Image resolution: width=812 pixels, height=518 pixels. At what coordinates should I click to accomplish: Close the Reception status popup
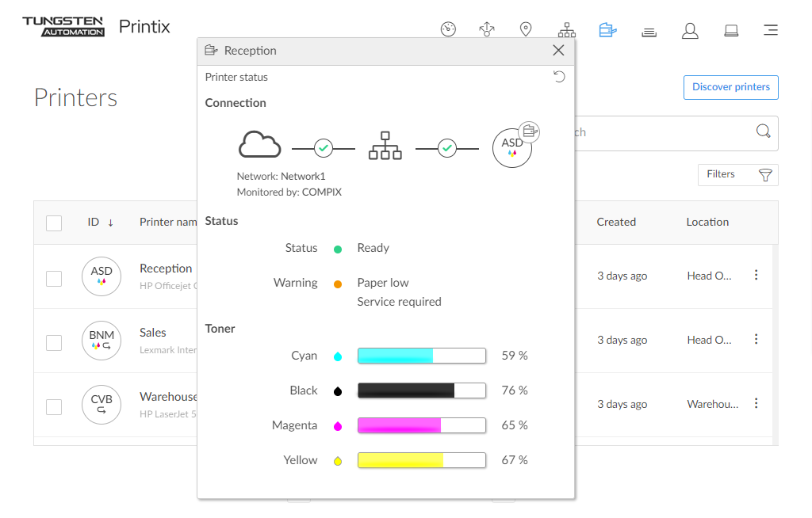click(x=558, y=51)
